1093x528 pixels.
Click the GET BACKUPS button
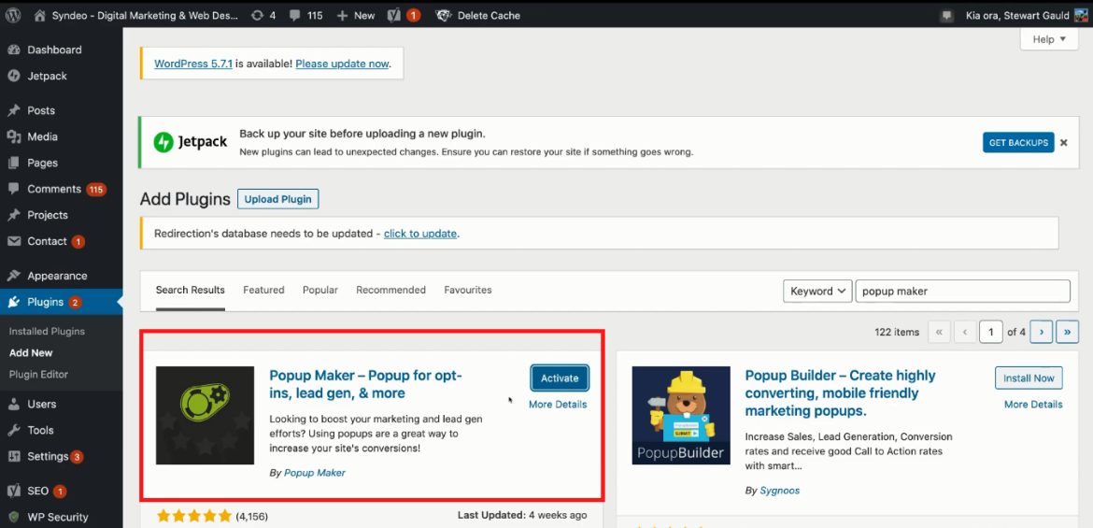(1018, 142)
